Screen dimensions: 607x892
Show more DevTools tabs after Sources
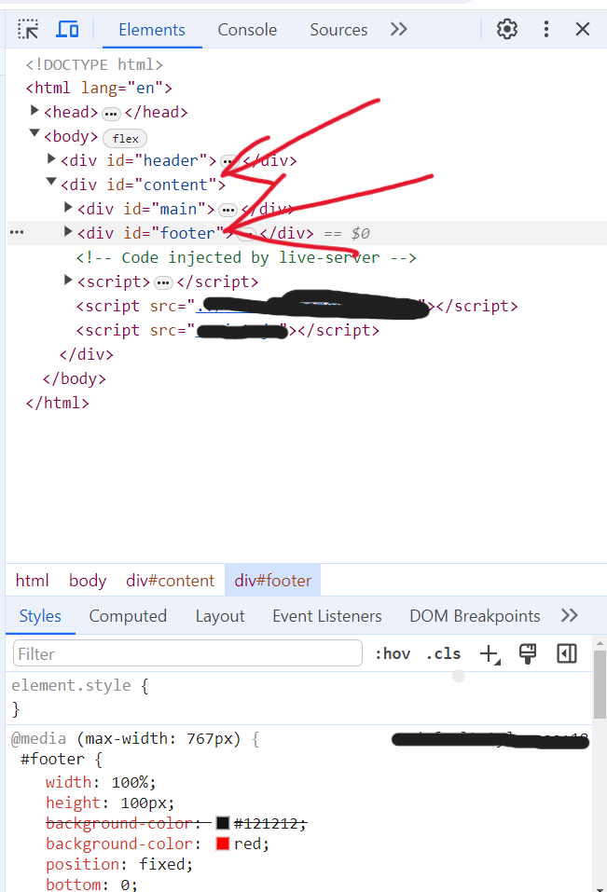399,29
